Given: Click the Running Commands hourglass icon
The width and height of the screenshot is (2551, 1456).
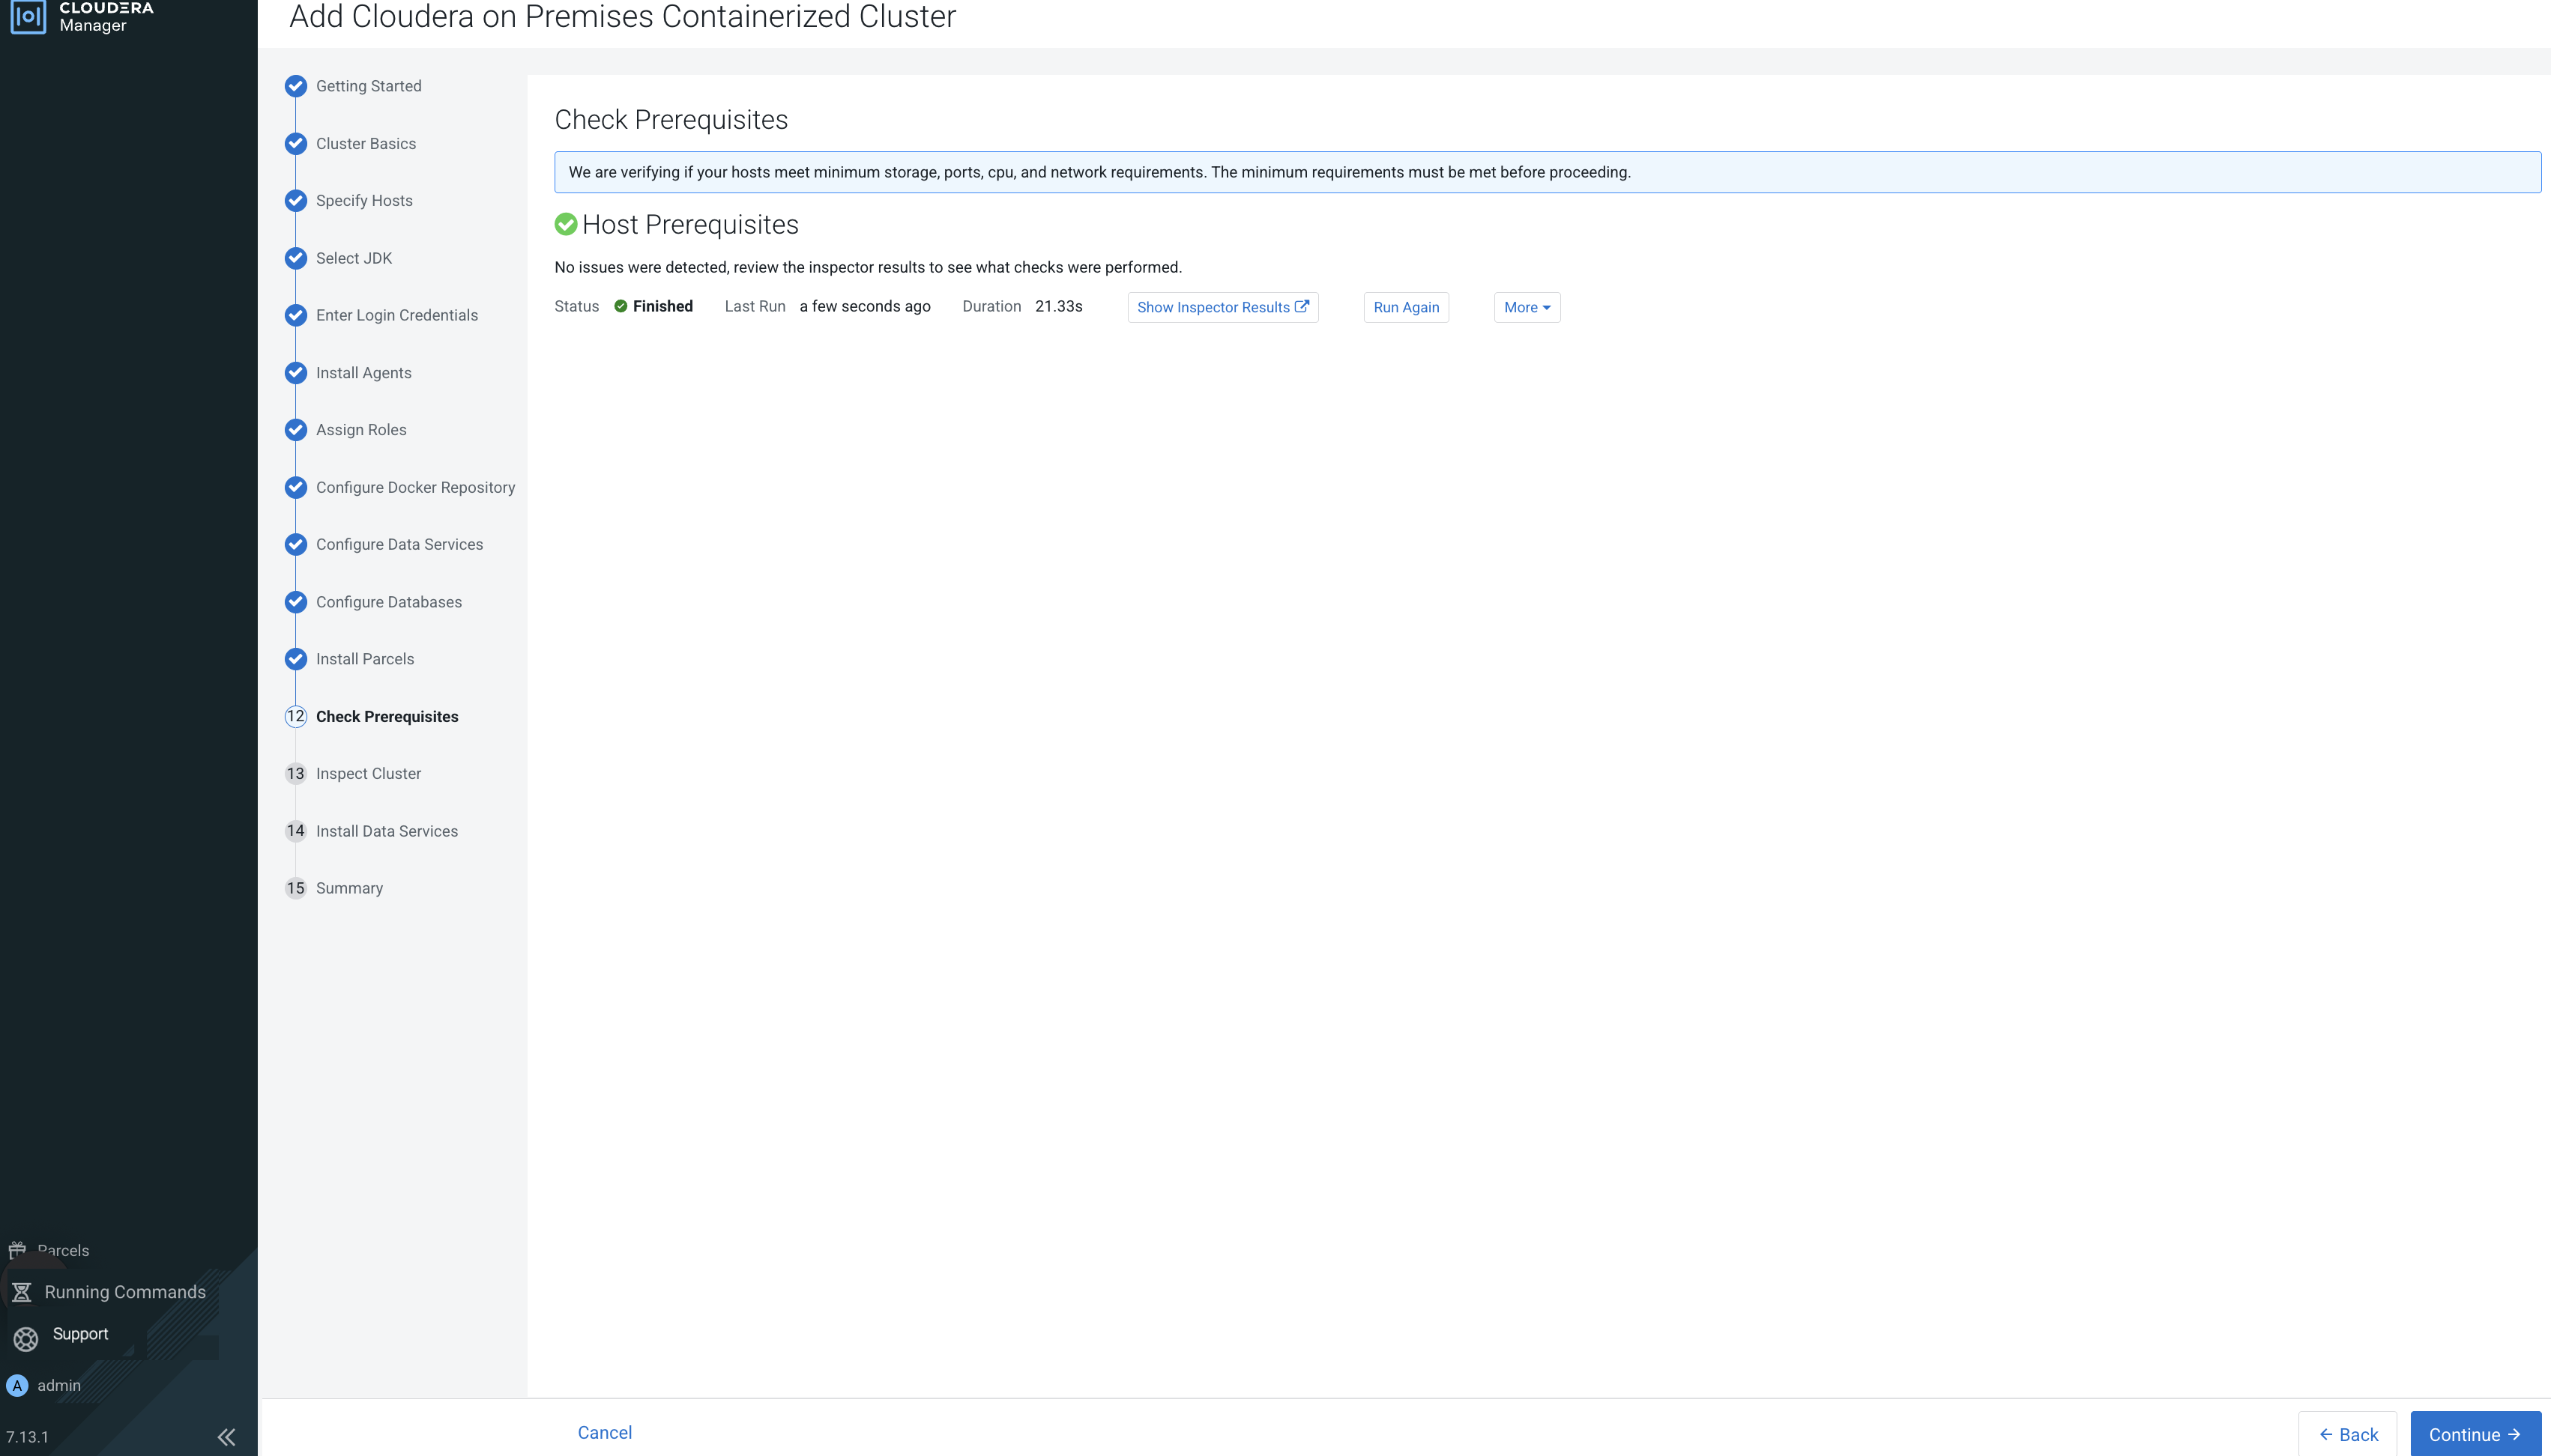Looking at the screenshot, I should 21,1292.
